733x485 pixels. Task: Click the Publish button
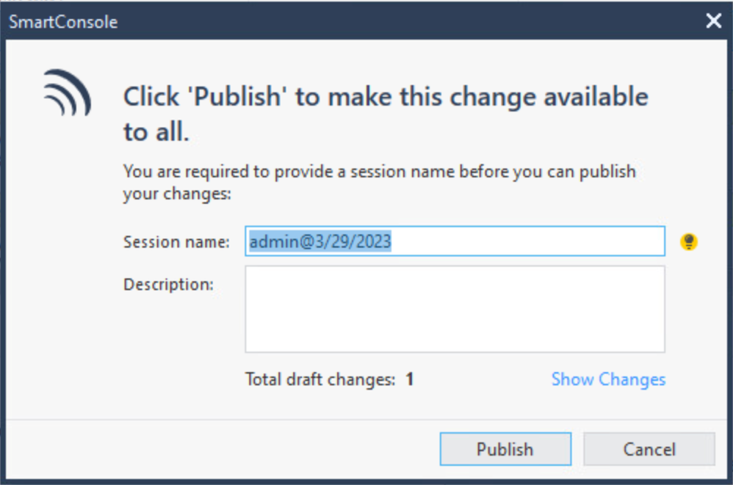click(x=505, y=449)
